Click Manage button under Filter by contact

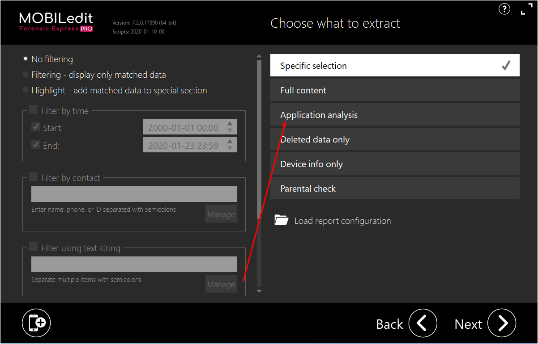(221, 214)
